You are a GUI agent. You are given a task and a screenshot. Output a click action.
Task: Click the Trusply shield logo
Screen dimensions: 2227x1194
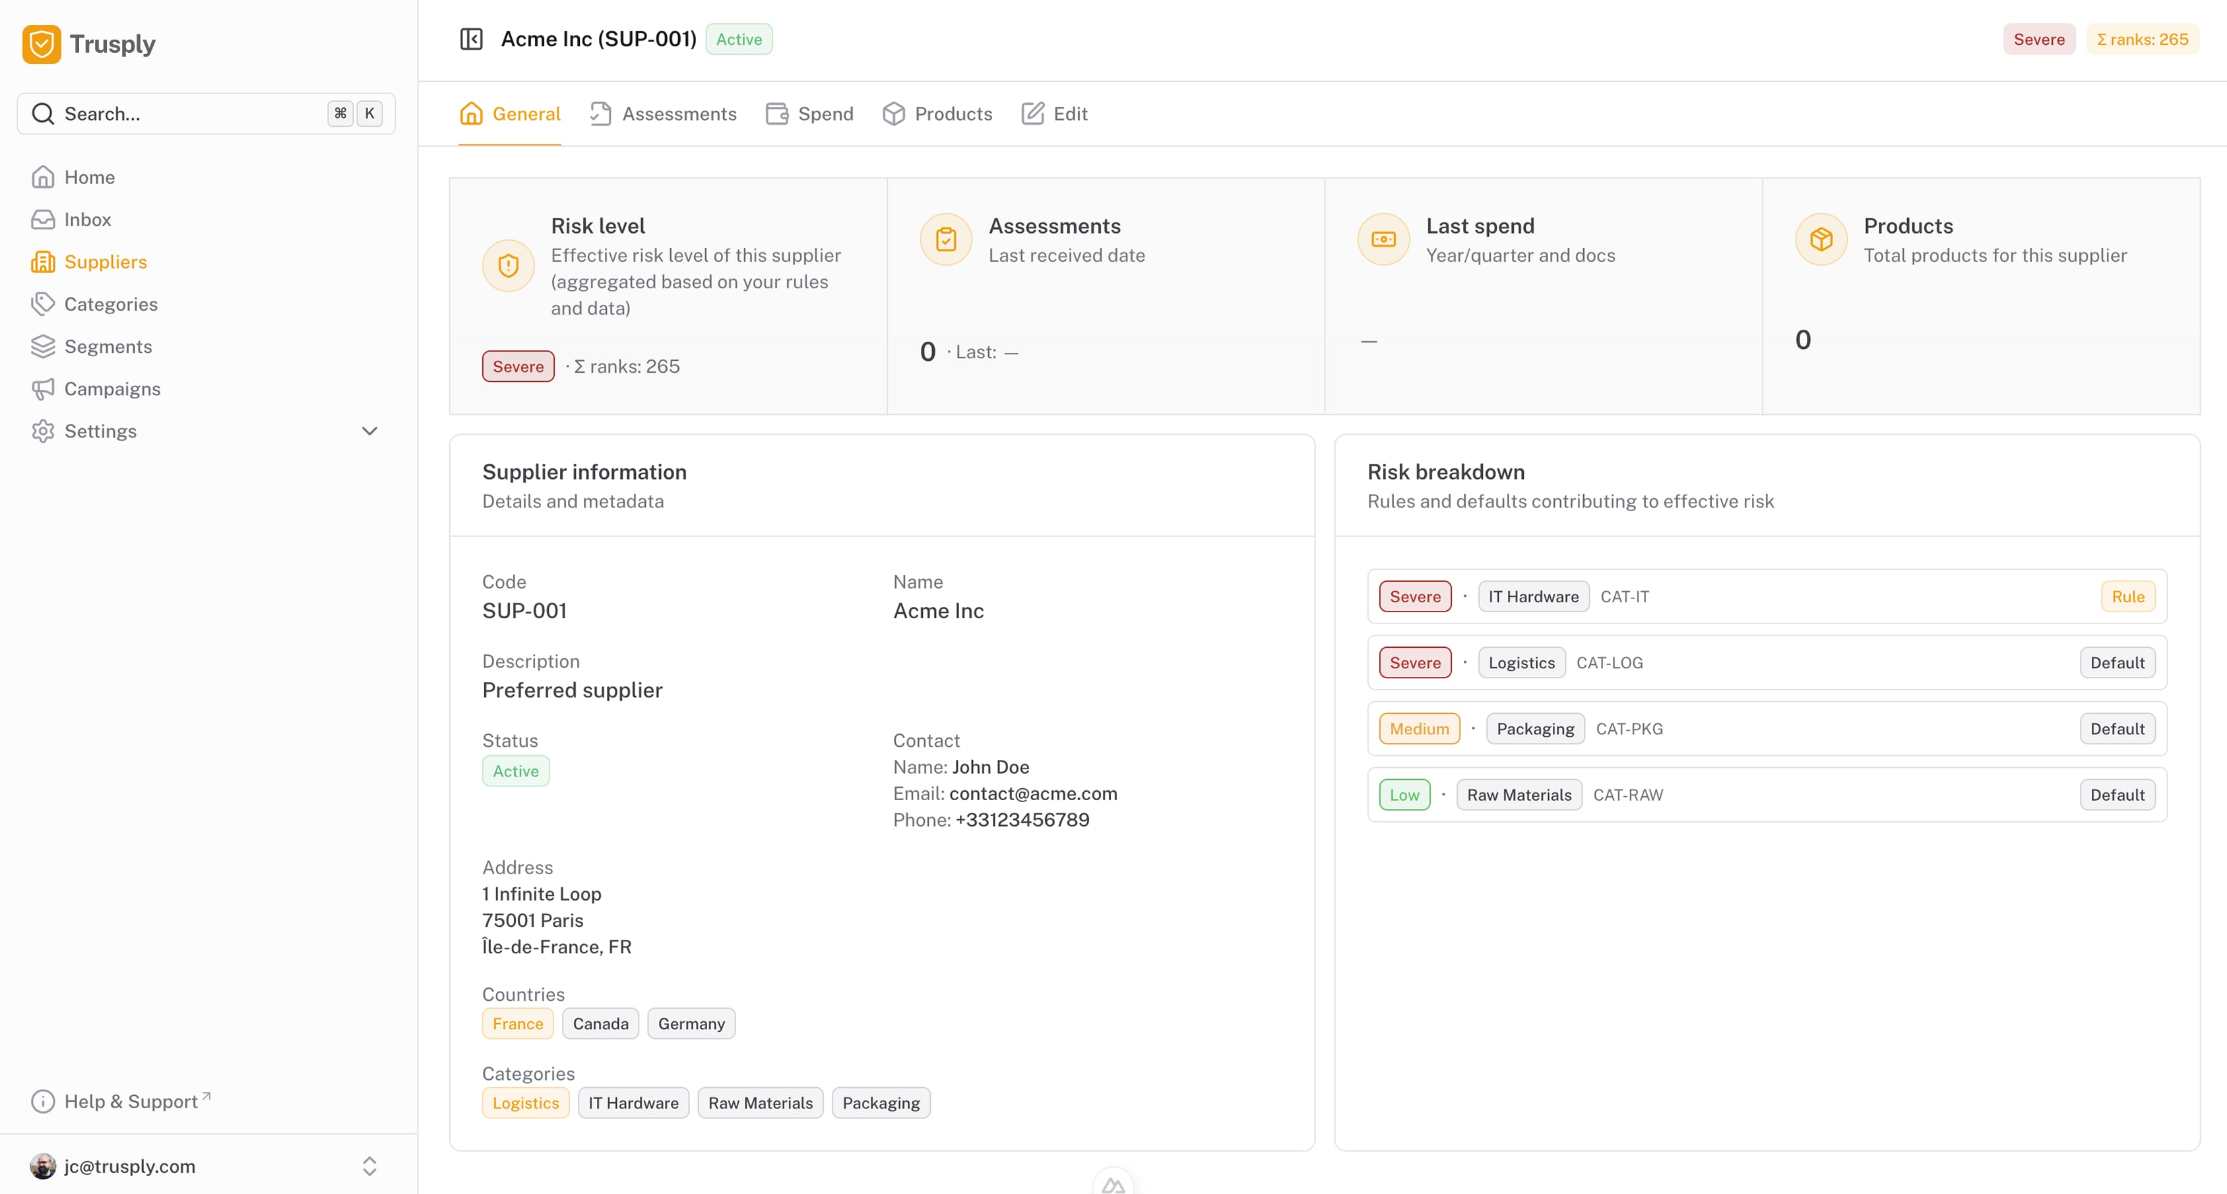42,44
